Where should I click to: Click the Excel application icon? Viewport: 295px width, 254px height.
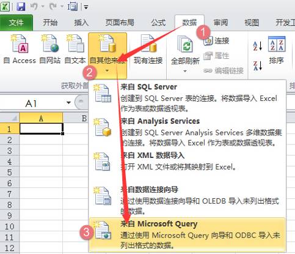pyautogui.click(x=5, y=7)
